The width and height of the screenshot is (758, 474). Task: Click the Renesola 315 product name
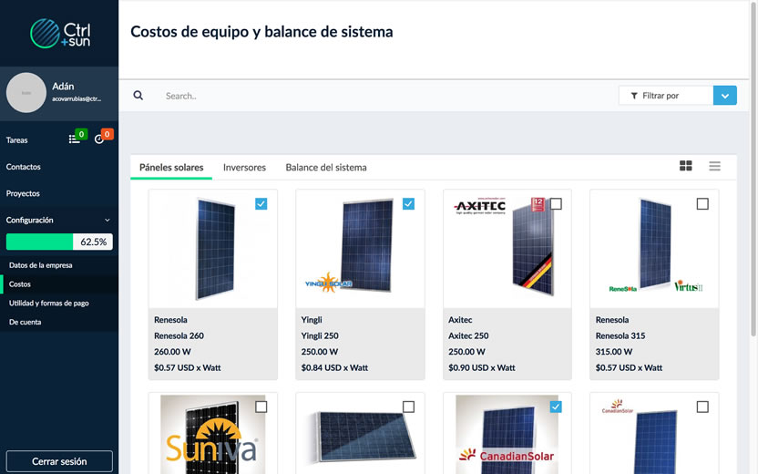coord(620,335)
